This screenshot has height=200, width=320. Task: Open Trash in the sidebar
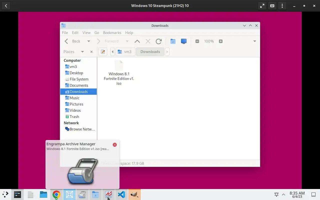coord(78,117)
